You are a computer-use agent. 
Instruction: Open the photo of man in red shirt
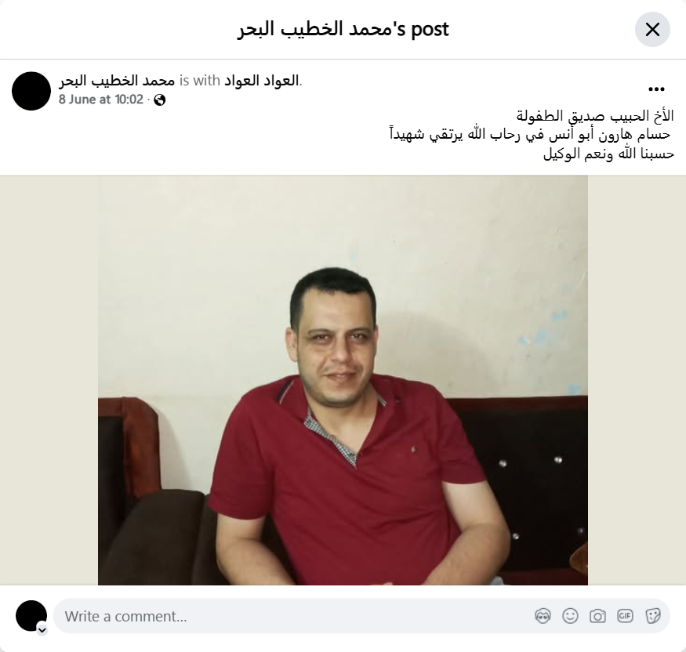point(343,380)
